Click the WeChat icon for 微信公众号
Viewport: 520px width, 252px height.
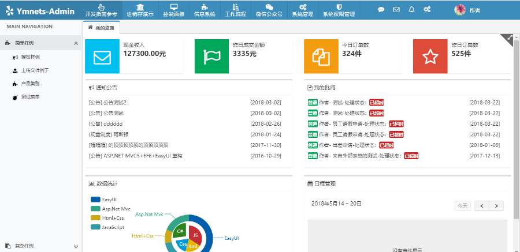click(x=269, y=7)
